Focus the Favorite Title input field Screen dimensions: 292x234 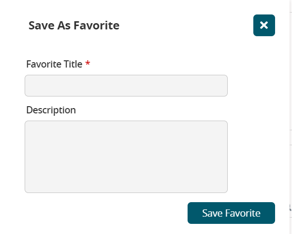click(126, 85)
